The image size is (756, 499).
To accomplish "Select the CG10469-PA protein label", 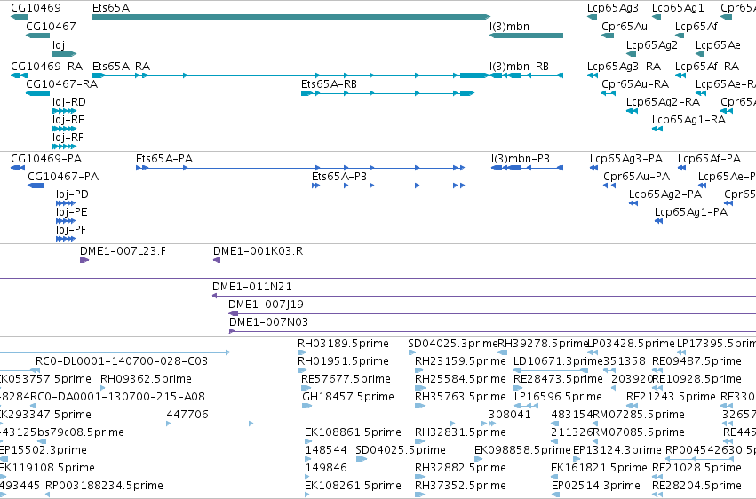I will 46,158.
